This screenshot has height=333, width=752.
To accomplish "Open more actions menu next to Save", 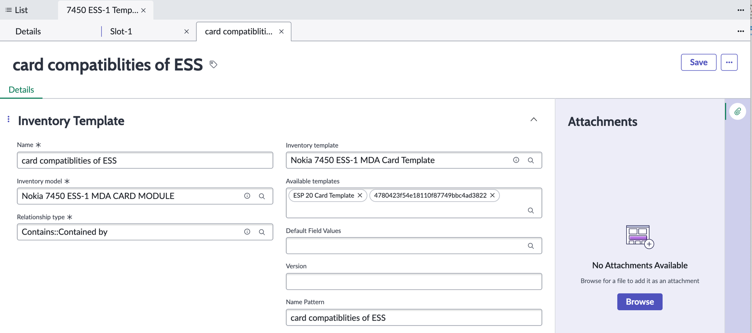I will pyautogui.click(x=729, y=62).
